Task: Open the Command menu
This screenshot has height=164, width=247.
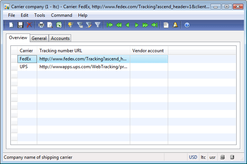Action: pyautogui.click(x=62, y=15)
